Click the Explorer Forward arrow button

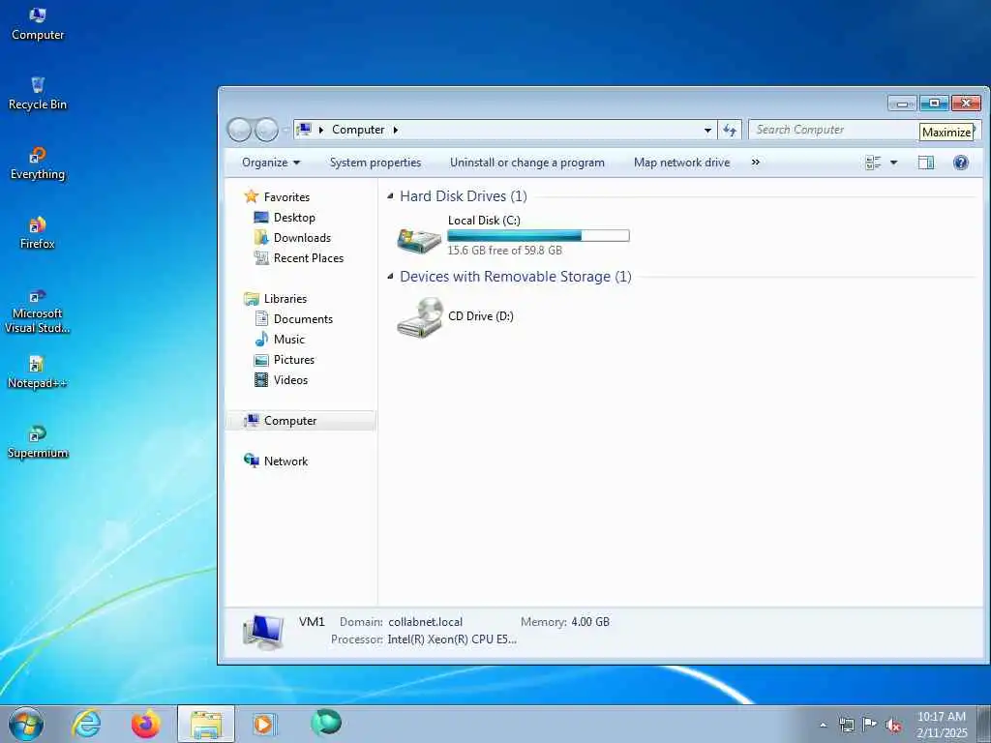[266, 130]
